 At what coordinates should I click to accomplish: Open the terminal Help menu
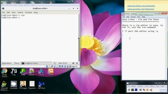click(36, 13)
